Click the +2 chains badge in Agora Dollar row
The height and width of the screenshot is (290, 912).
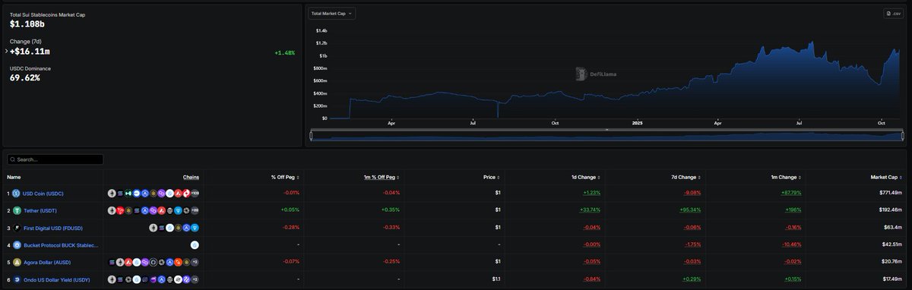pyautogui.click(x=195, y=262)
